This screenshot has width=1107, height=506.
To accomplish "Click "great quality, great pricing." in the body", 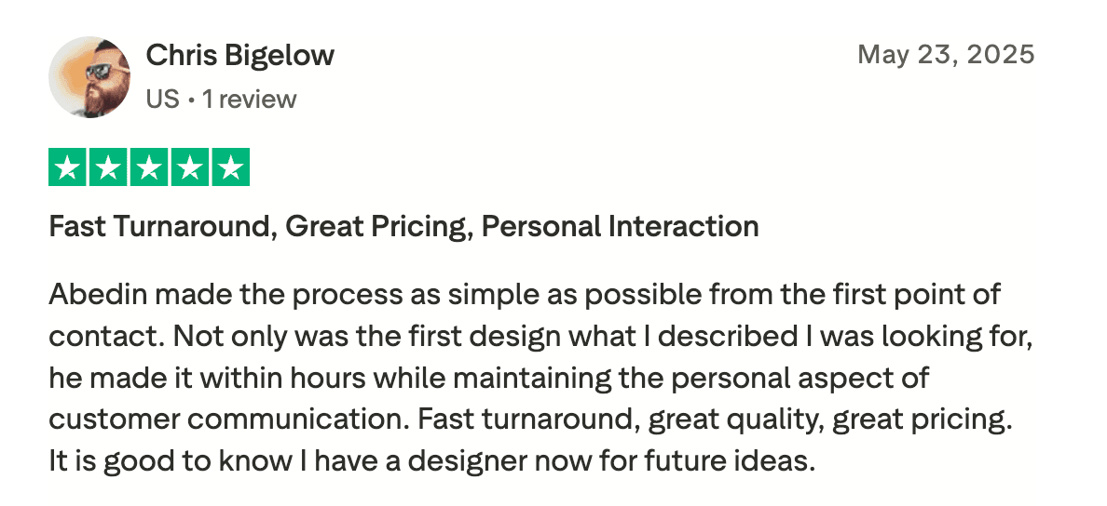I will 829,419.
